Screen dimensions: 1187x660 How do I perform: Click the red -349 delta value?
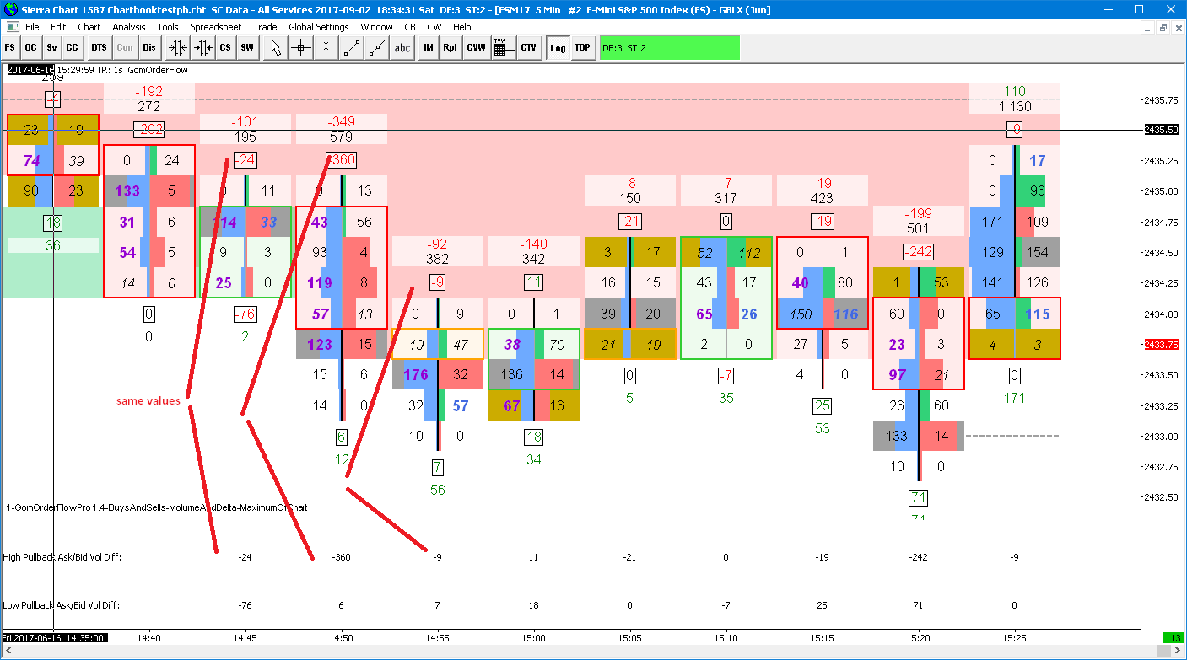[341, 122]
